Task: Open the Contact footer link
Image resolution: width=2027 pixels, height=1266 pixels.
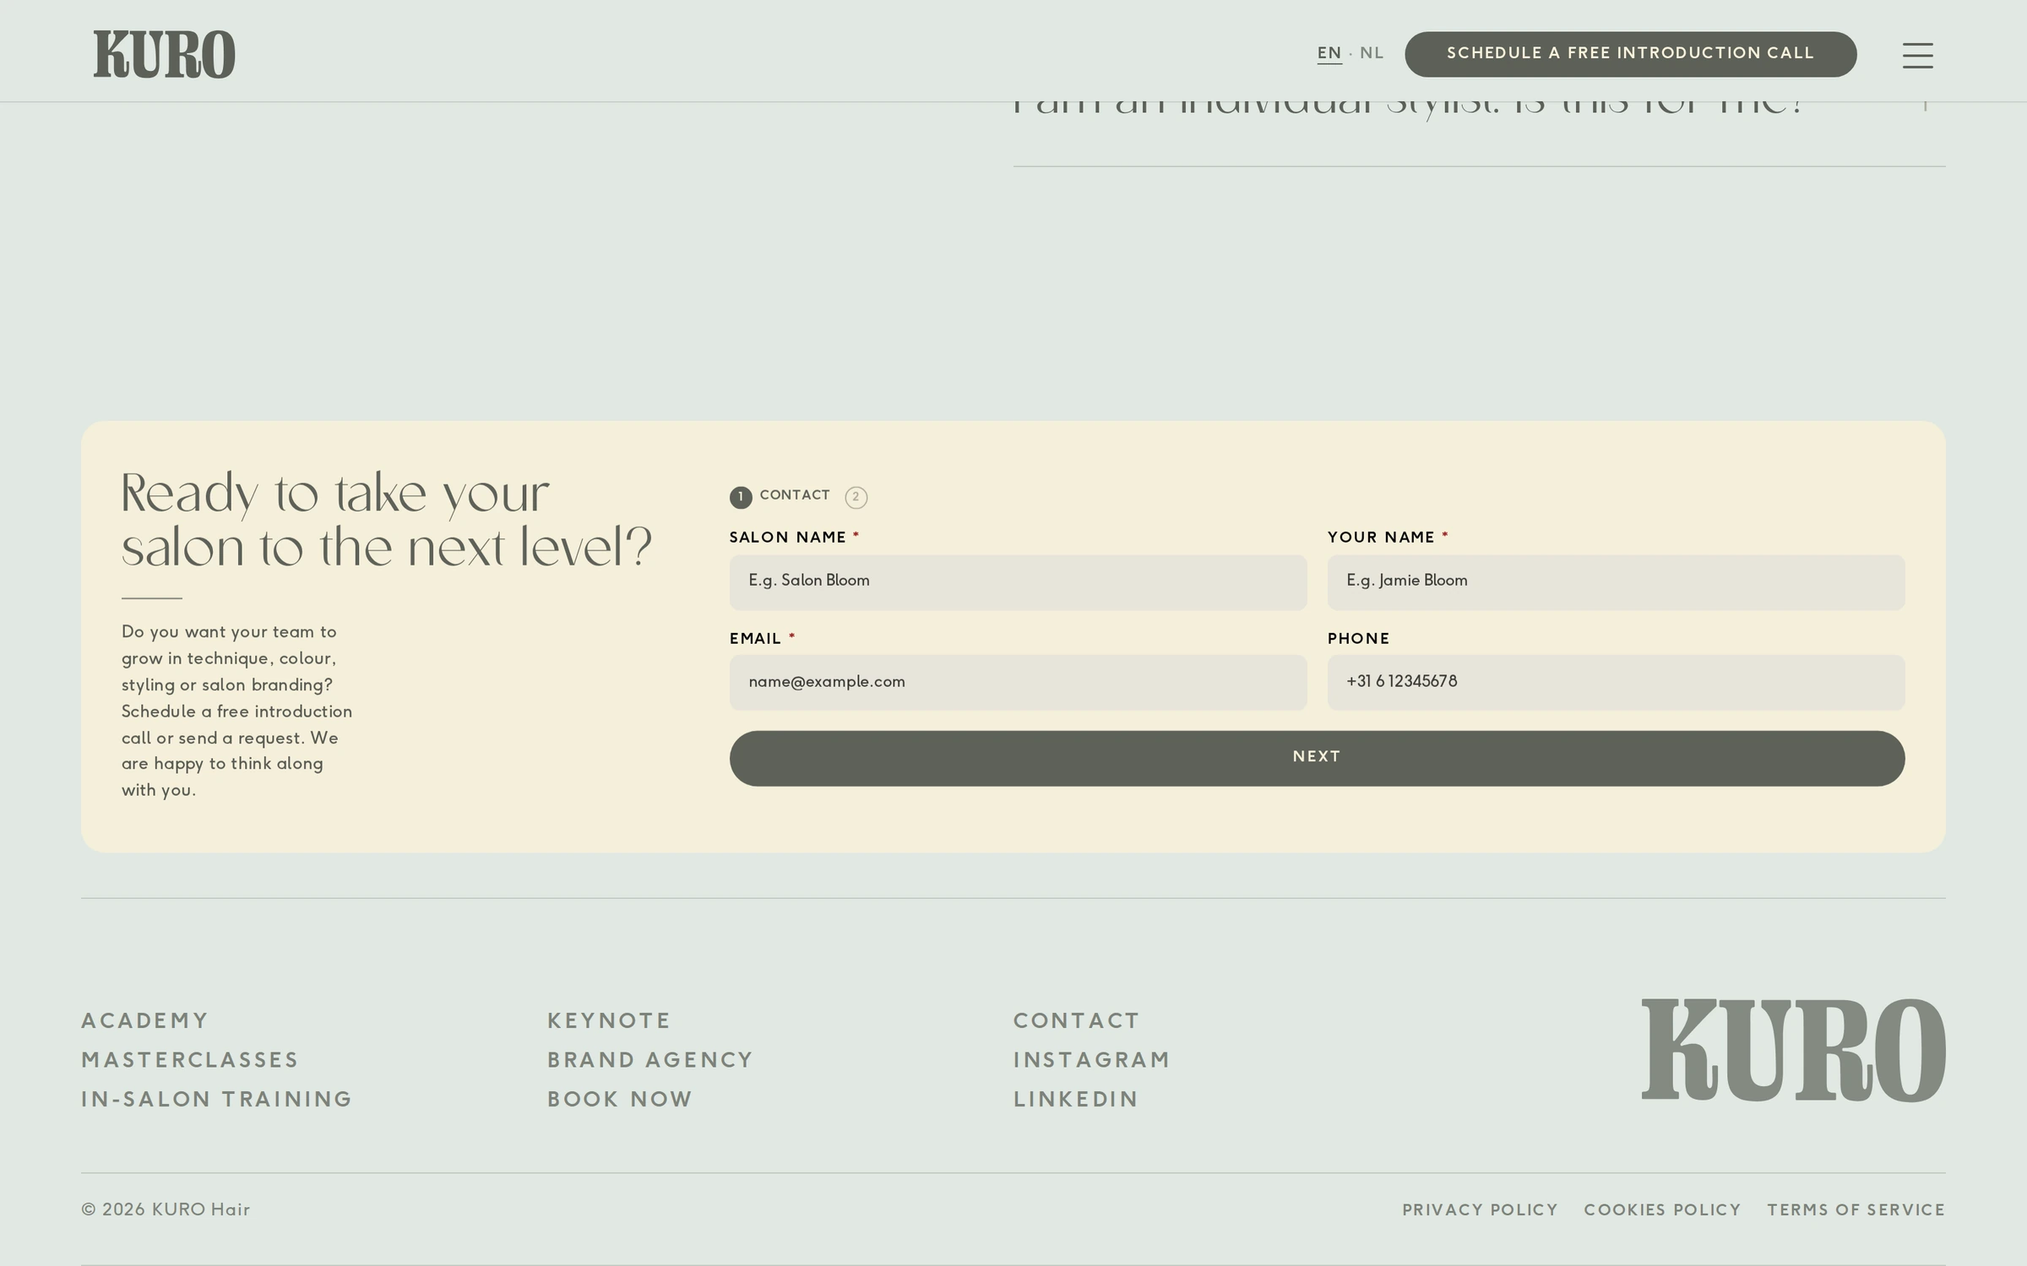Action: pos(1076,1020)
